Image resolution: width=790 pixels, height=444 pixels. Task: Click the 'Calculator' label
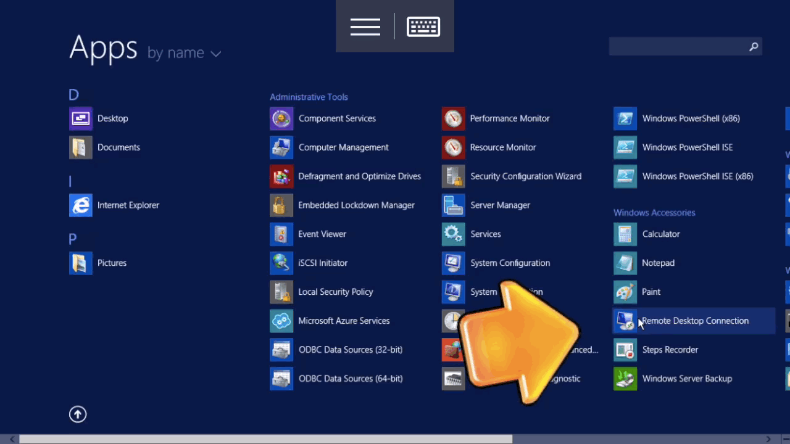[x=661, y=234]
